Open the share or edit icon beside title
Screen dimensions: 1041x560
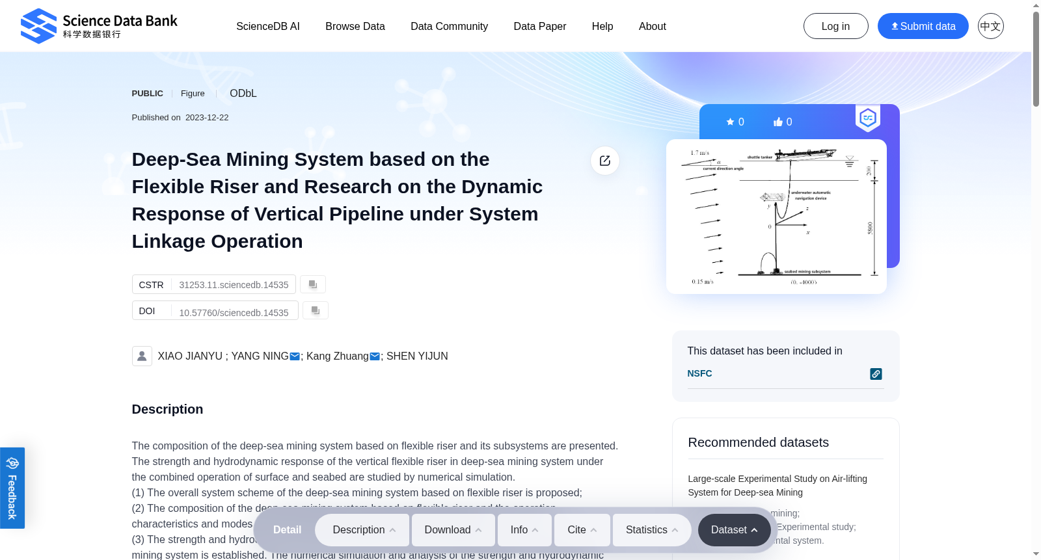coord(605,161)
